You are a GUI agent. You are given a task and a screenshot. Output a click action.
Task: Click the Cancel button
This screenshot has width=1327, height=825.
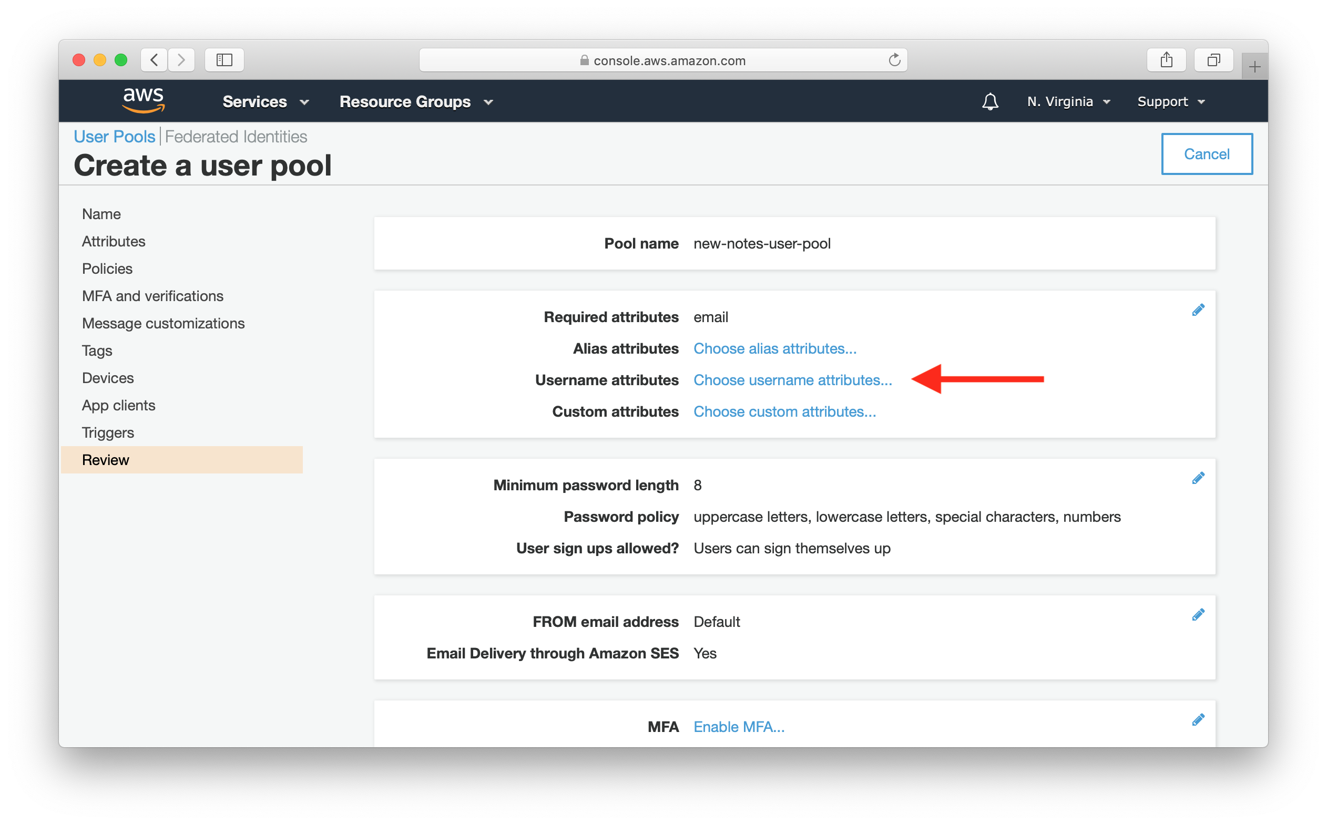[x=1206, y=153]
